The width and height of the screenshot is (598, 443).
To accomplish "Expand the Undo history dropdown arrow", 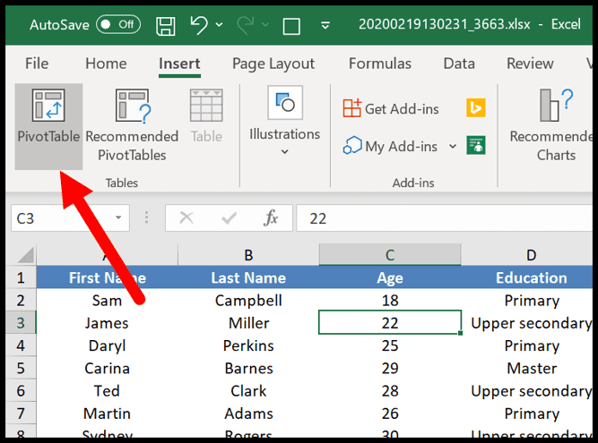I will pyautogui.click(x=219, y=25).
